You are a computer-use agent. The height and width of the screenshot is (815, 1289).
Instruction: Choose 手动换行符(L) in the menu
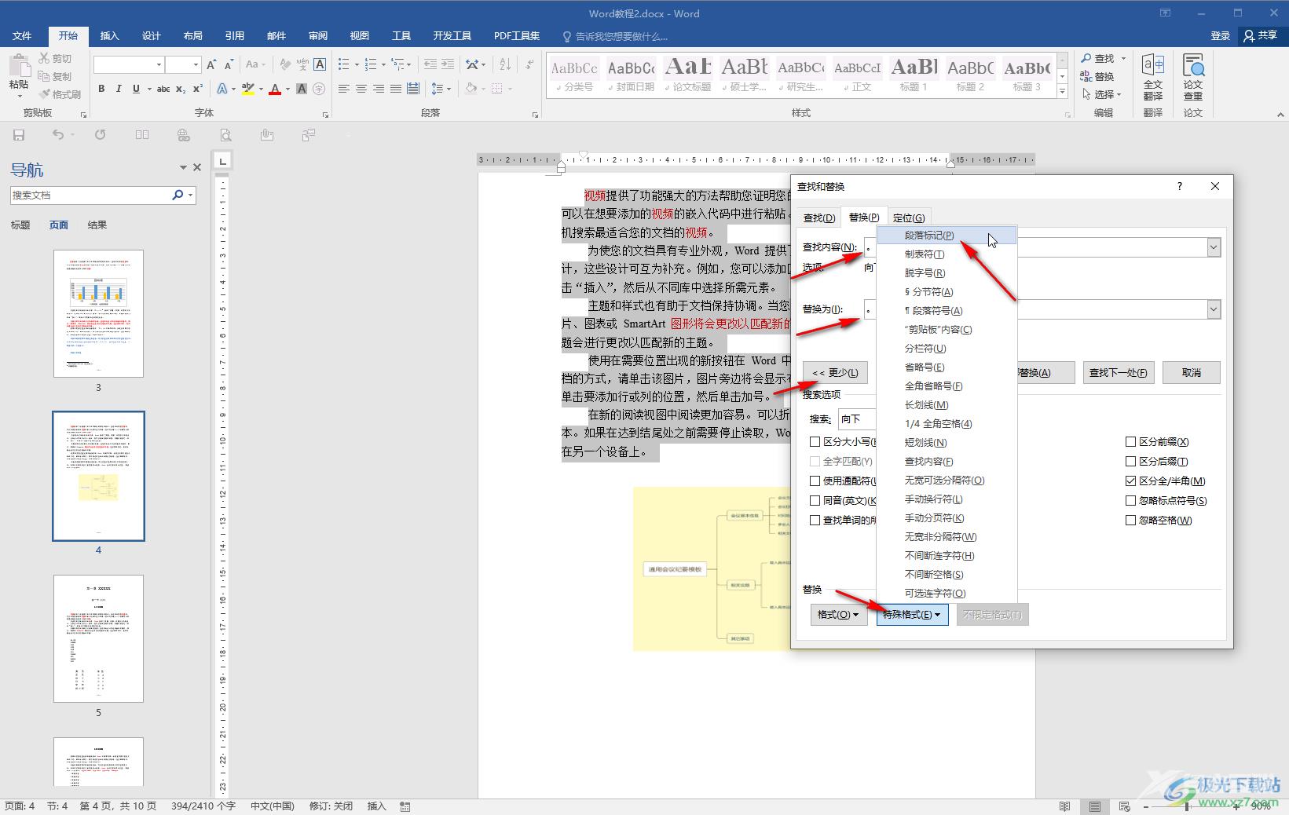coord(947,499)
